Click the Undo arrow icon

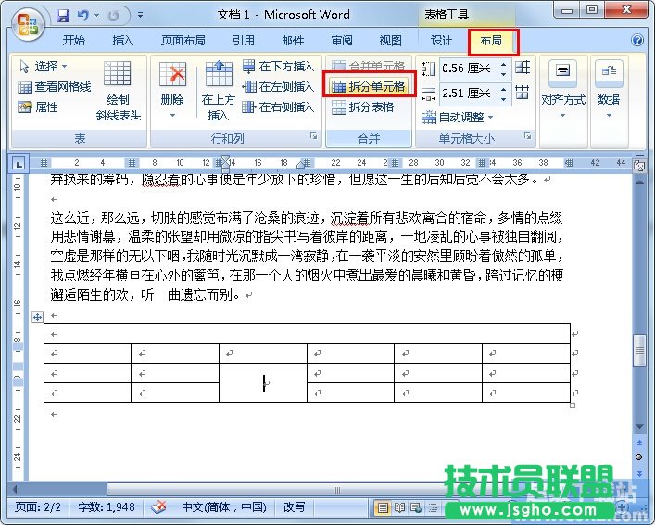tap(83, 16)
